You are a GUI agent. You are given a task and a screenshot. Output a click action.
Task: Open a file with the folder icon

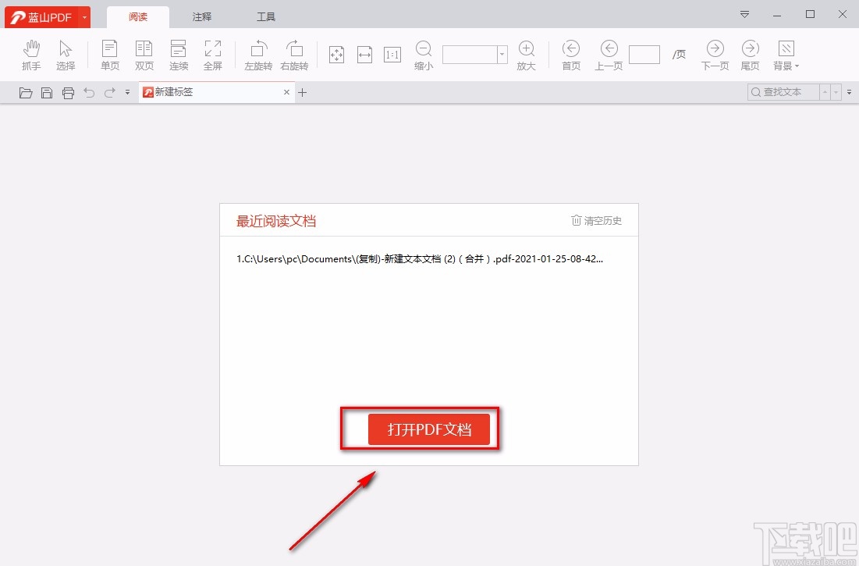[x=25, y=92]
